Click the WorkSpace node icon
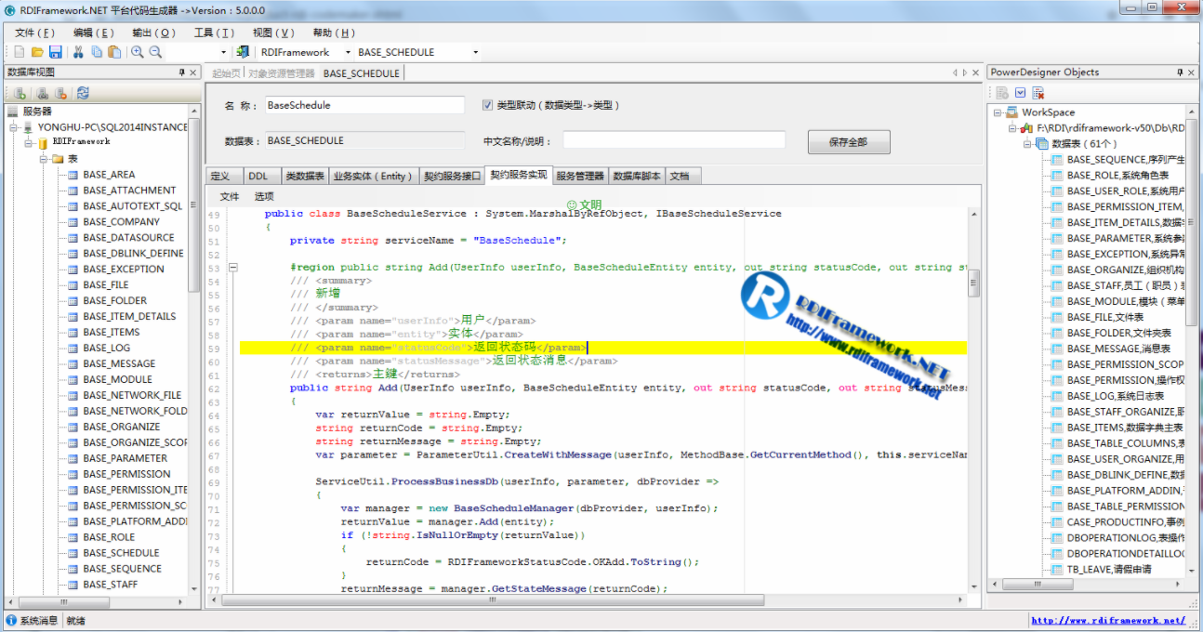Image resolution: width=1203 pixels, height=632 pixels. click(x=1011, y=112)
